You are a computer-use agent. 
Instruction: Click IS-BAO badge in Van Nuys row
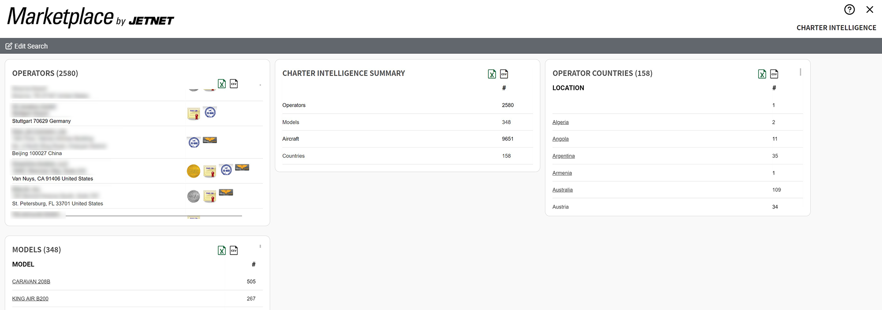[226, 170]
